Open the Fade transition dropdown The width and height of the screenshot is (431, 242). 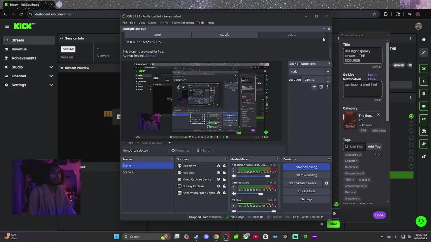click(309, 72)
